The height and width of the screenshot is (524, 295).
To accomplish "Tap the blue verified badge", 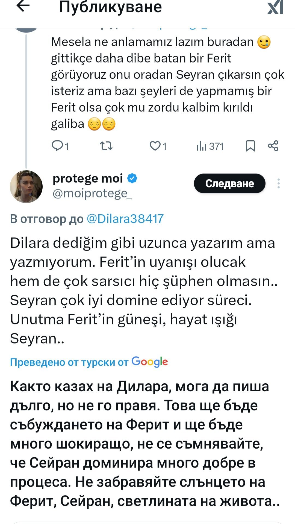I will tap(132, 178).
